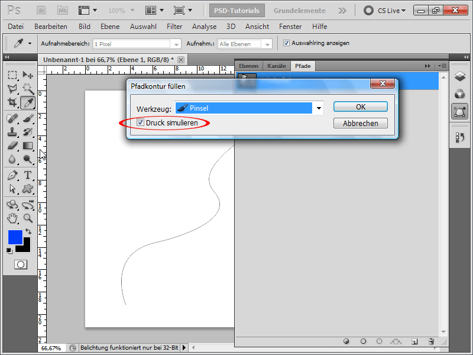Open the Datei menu
473x355 pixels.
point(16,27)
